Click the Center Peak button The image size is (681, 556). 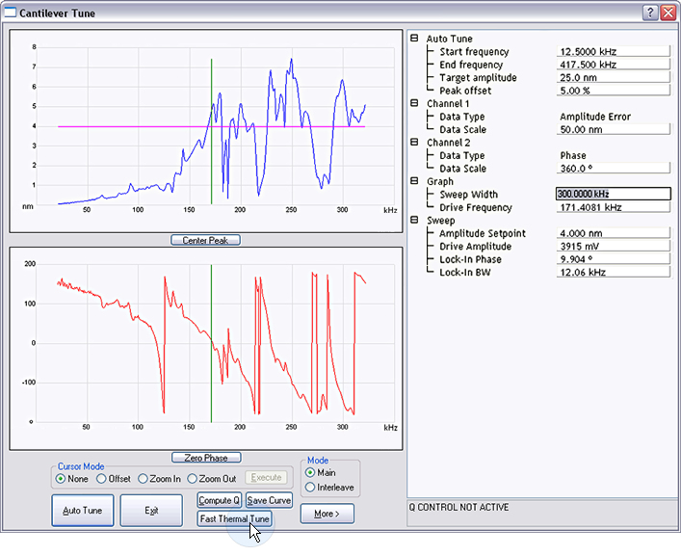(205, 240)
